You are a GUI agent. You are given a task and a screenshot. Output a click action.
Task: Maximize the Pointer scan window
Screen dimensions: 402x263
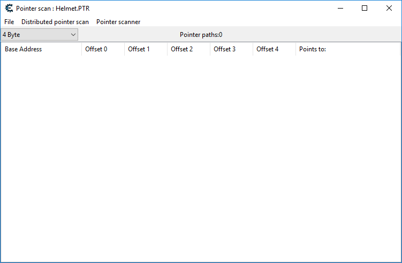(365, 8)
